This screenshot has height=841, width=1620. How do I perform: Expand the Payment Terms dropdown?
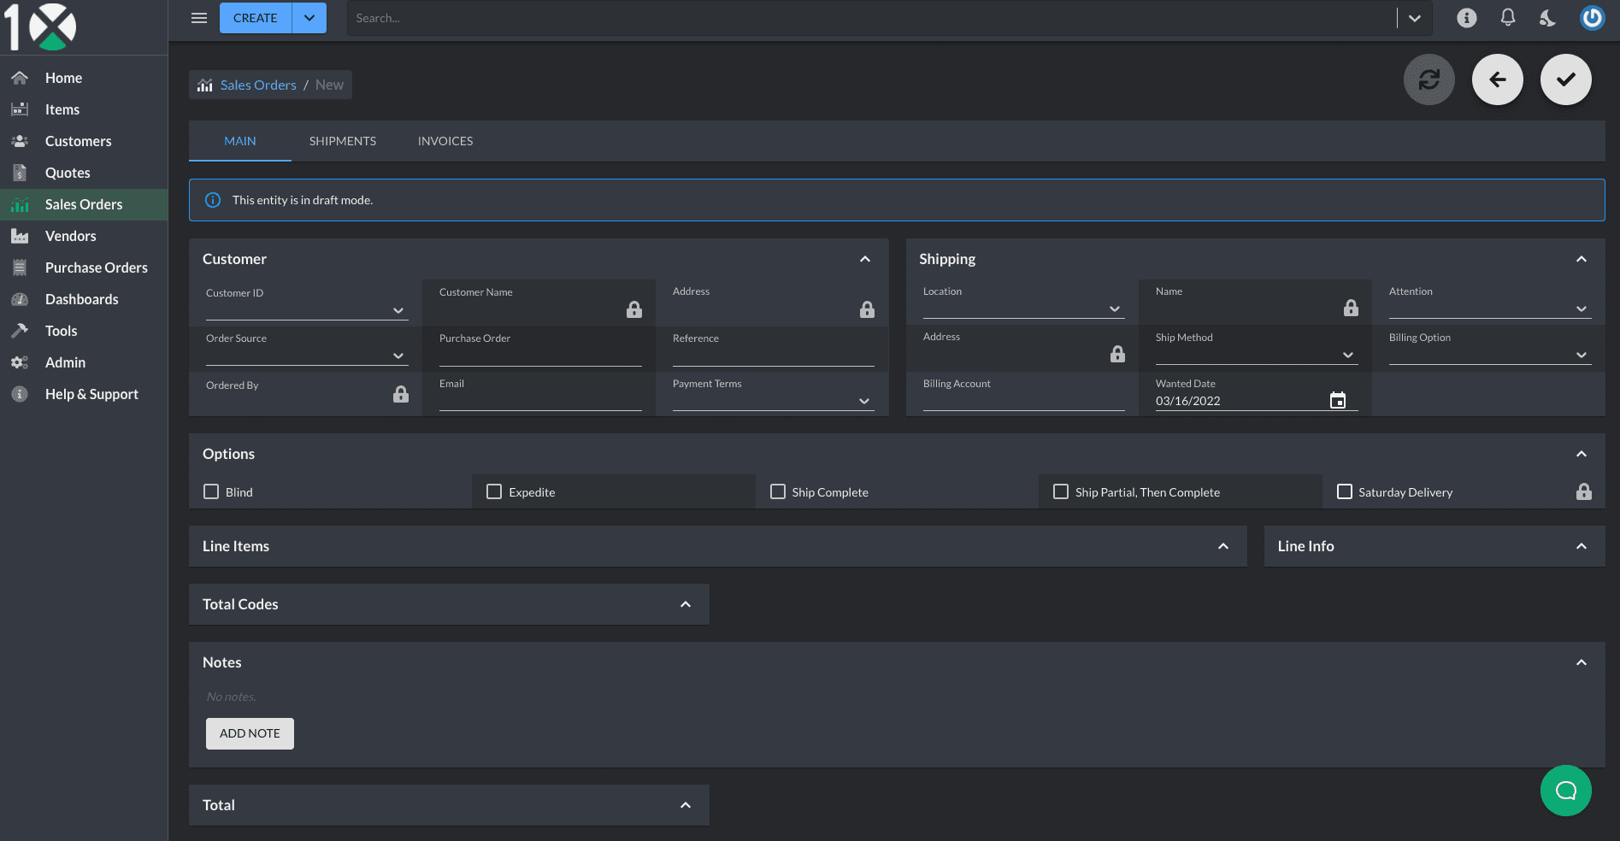click(863, 401)
